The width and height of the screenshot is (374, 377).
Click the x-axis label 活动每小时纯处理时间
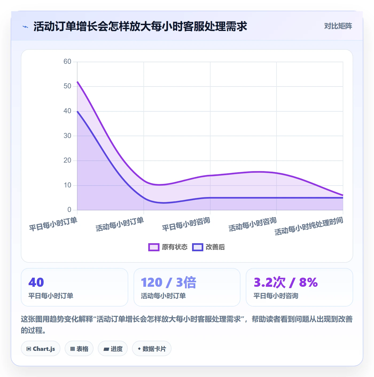point(309,226)
